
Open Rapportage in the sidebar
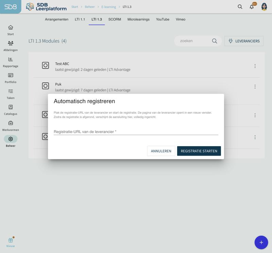pyautogui.click(x=11, y=62)
